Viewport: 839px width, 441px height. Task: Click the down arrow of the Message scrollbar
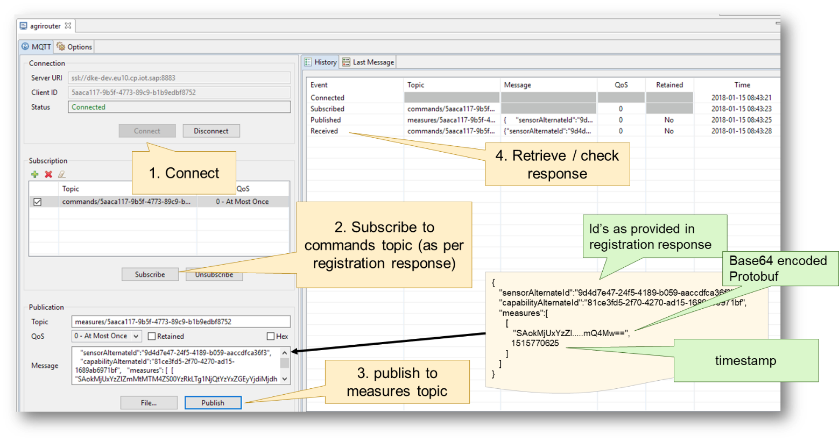(x=284, y=379)
